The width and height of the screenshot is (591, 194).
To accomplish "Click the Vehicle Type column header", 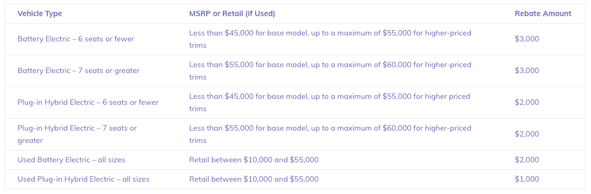I will click(40, 13).
